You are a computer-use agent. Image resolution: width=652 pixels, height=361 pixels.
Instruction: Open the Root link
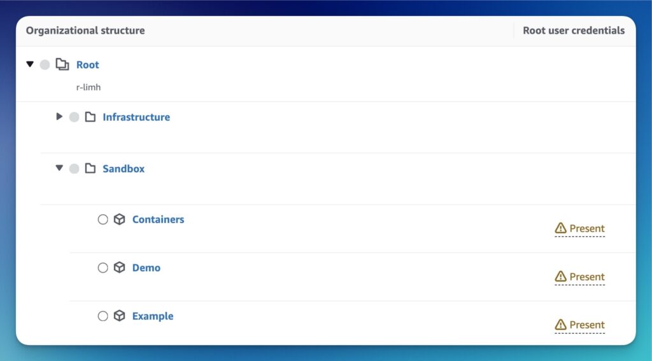(x=87, y=65)
